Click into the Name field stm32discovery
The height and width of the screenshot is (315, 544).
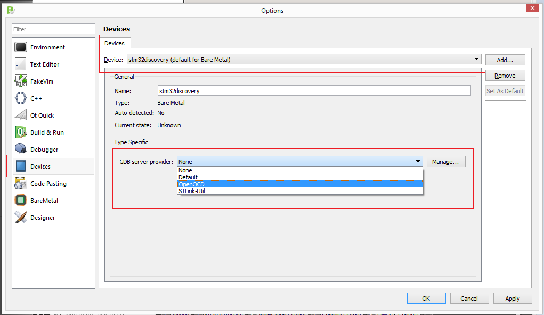[x=314, y=91]
